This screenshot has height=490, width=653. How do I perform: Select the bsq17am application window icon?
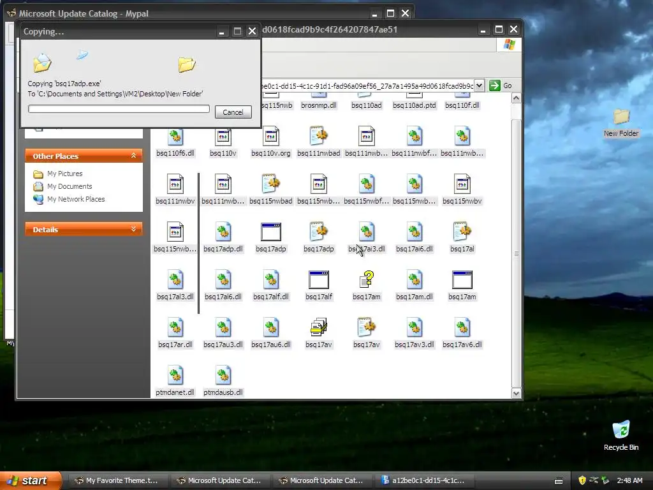tap(462, 280)
